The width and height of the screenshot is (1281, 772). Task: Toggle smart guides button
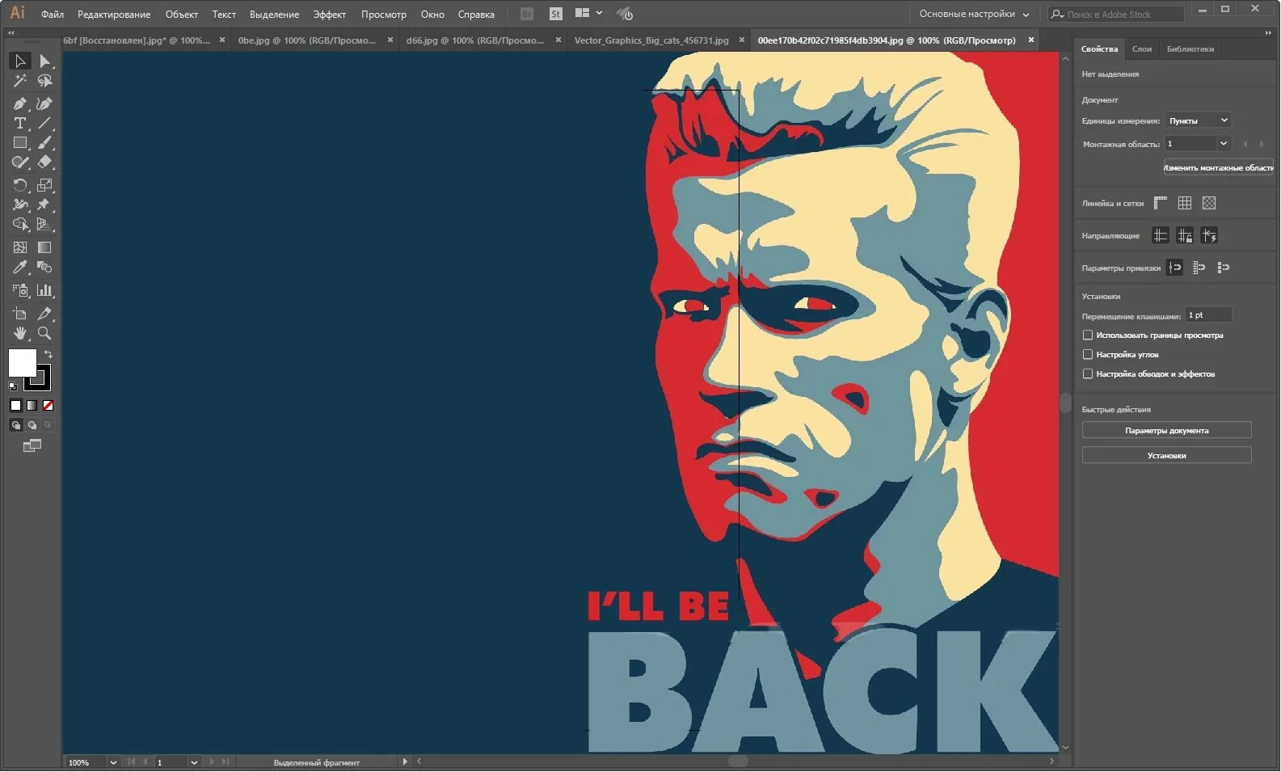click(x=1209, y=235)
